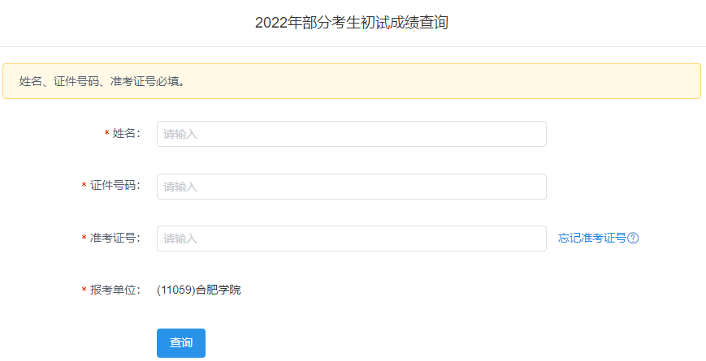
Task: Click the red asterisk beside 证件号码
Action: coord(84,187)
